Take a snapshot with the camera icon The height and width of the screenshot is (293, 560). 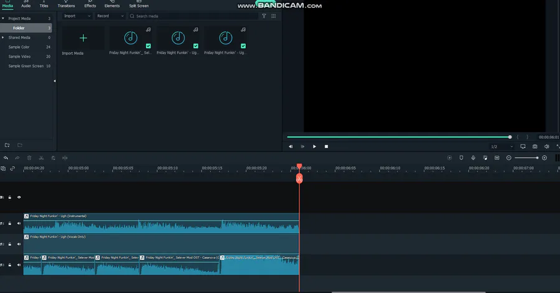point(534,146)
